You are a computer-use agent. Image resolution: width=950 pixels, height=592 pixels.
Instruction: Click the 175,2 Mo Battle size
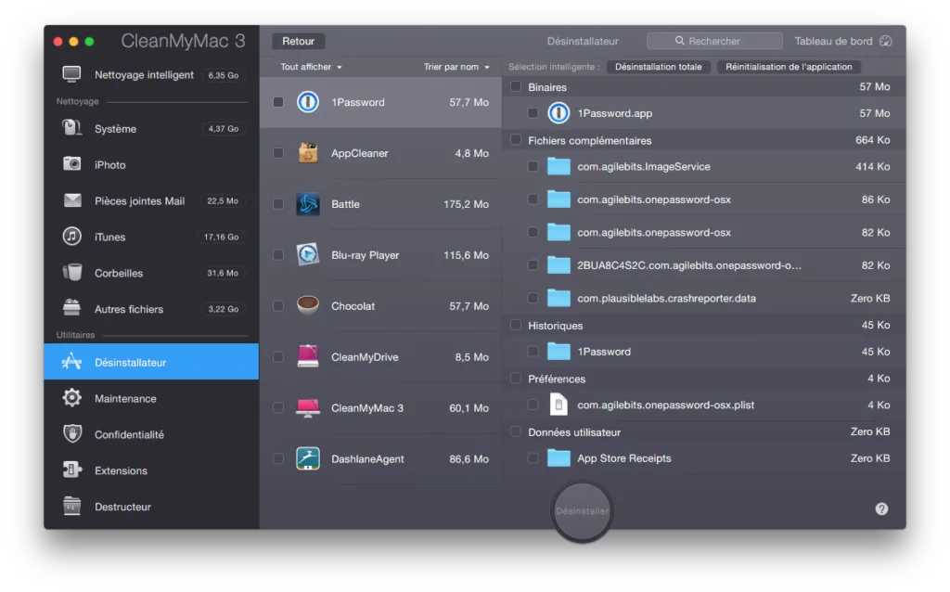(466, 204)
